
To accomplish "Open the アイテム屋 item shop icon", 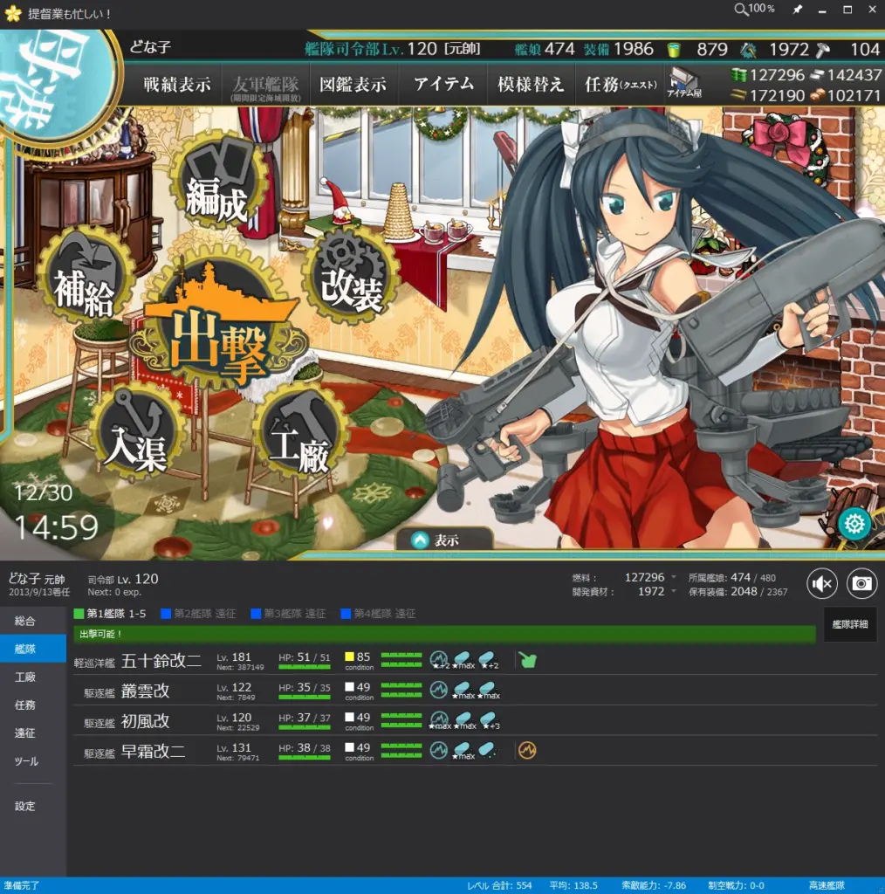I will [683, 84].
